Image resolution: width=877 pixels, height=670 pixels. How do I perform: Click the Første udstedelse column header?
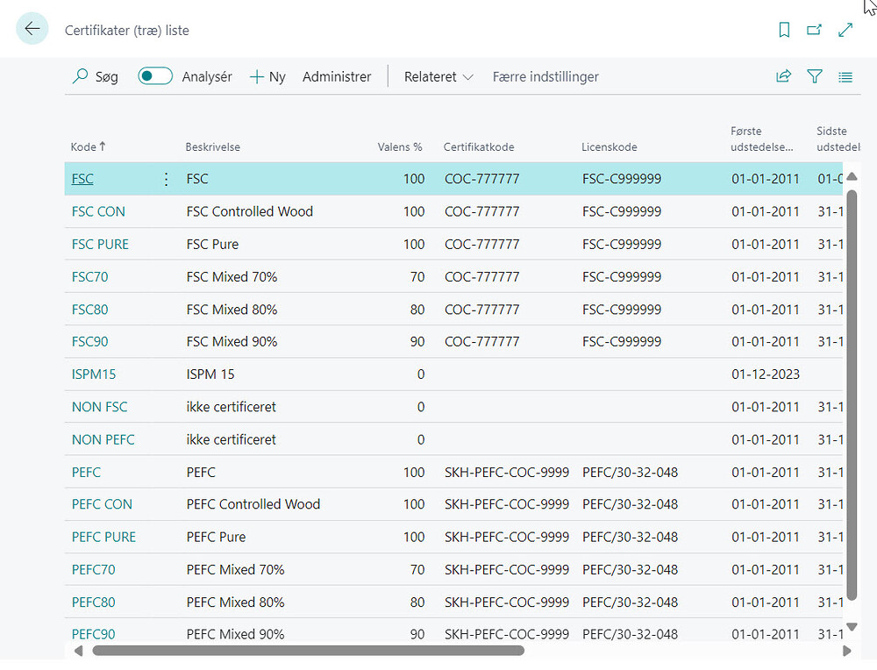click(761, 139)
